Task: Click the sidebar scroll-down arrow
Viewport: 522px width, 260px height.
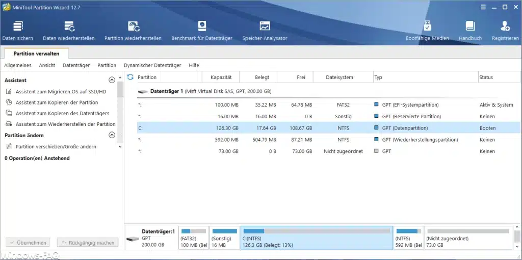Action: click(120, 147)
